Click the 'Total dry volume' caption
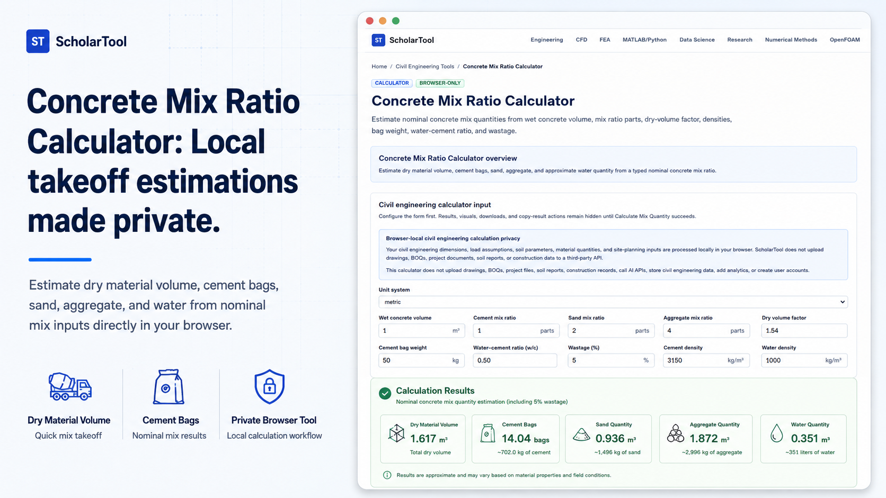Screen dimensions: 886x498 tap(430, 452)
